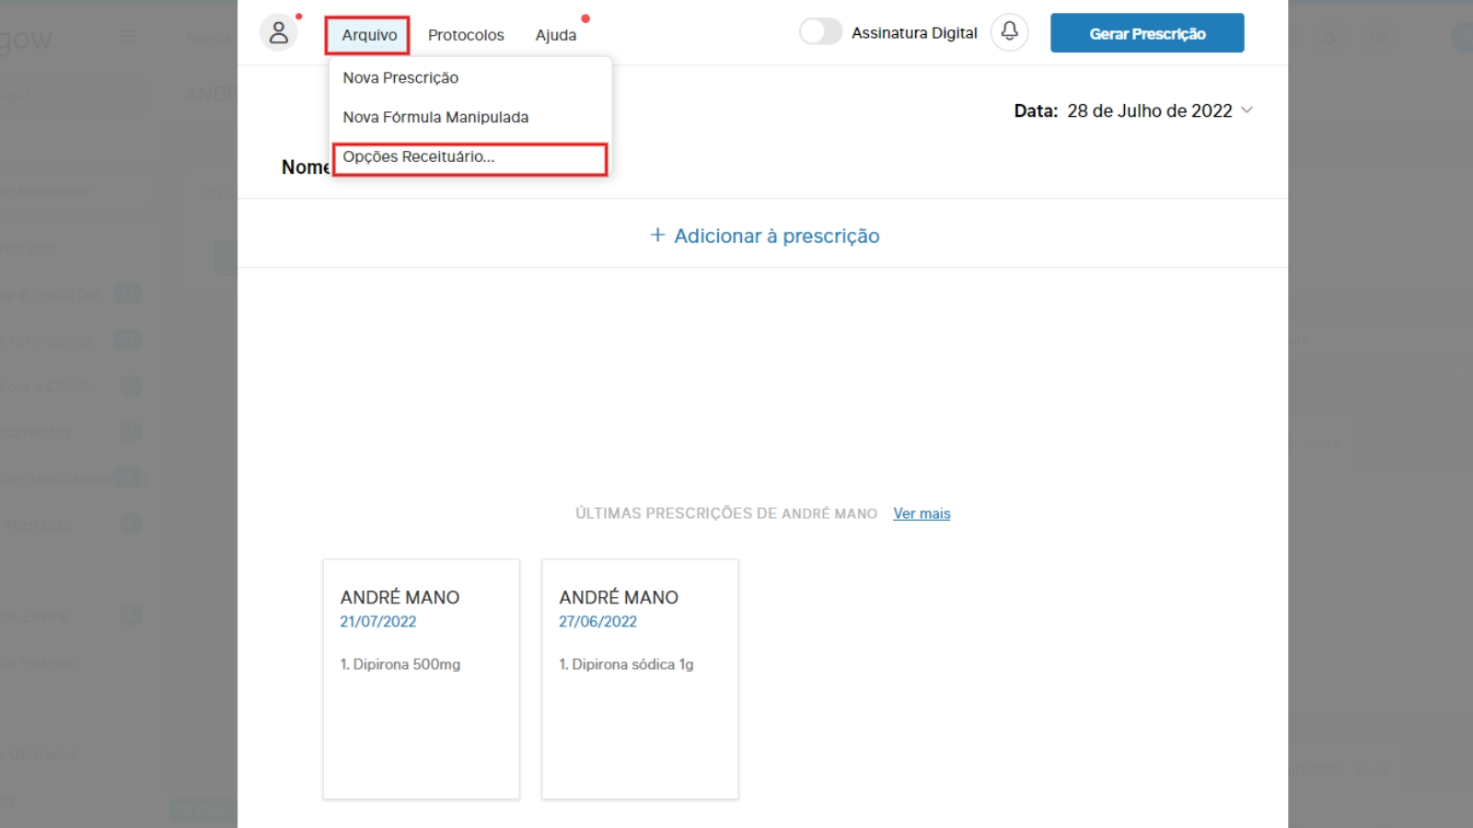Image resolution: width=1473 pixels, height=828 pixels.
Task: Toggle the Assinatura Digital switch
Action: click(x=820, y=32)
